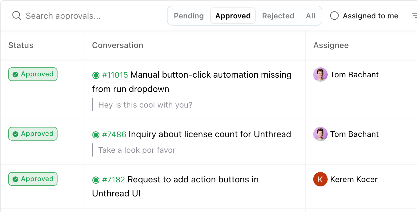This screenshot has height=212, width=417.
Task: Switch to the Pending tab
Action: (x=189, y=16)
